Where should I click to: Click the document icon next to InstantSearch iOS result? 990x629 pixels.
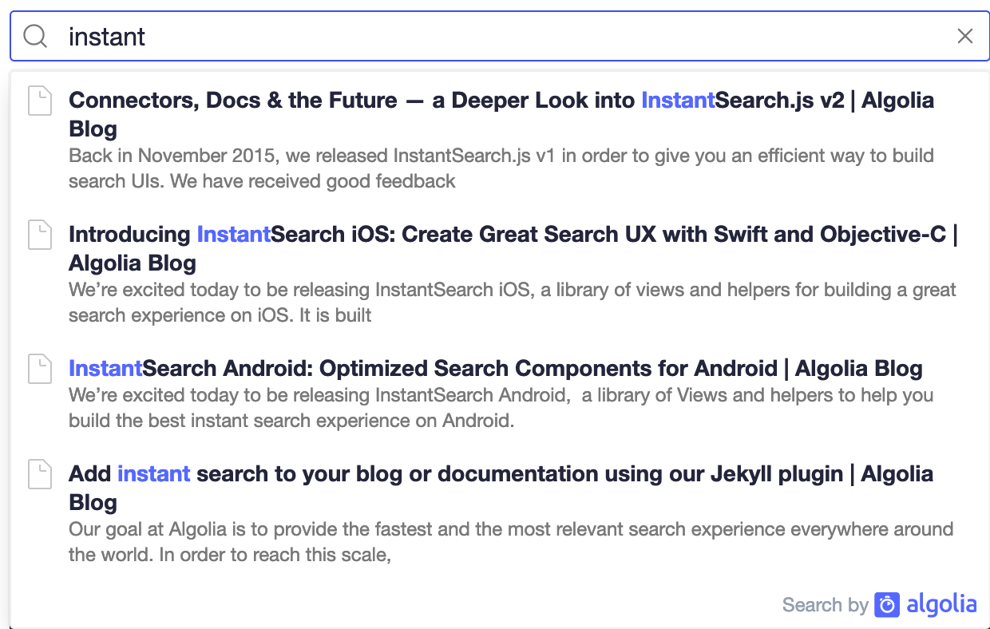click(40, 235)
